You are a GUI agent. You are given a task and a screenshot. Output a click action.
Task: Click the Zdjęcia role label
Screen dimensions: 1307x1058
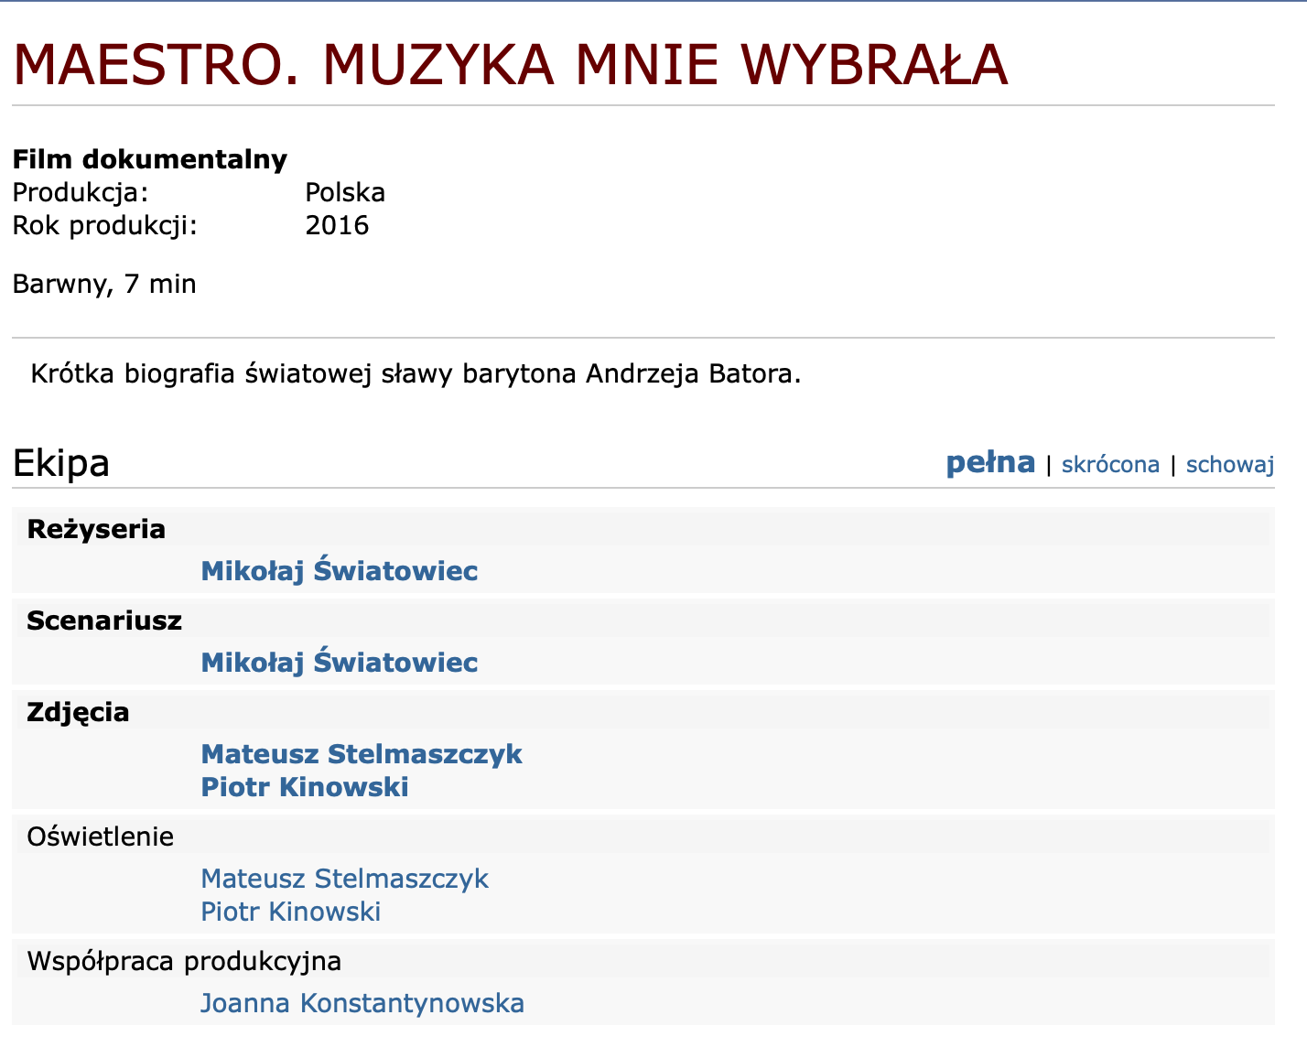[x=78, y=712]
